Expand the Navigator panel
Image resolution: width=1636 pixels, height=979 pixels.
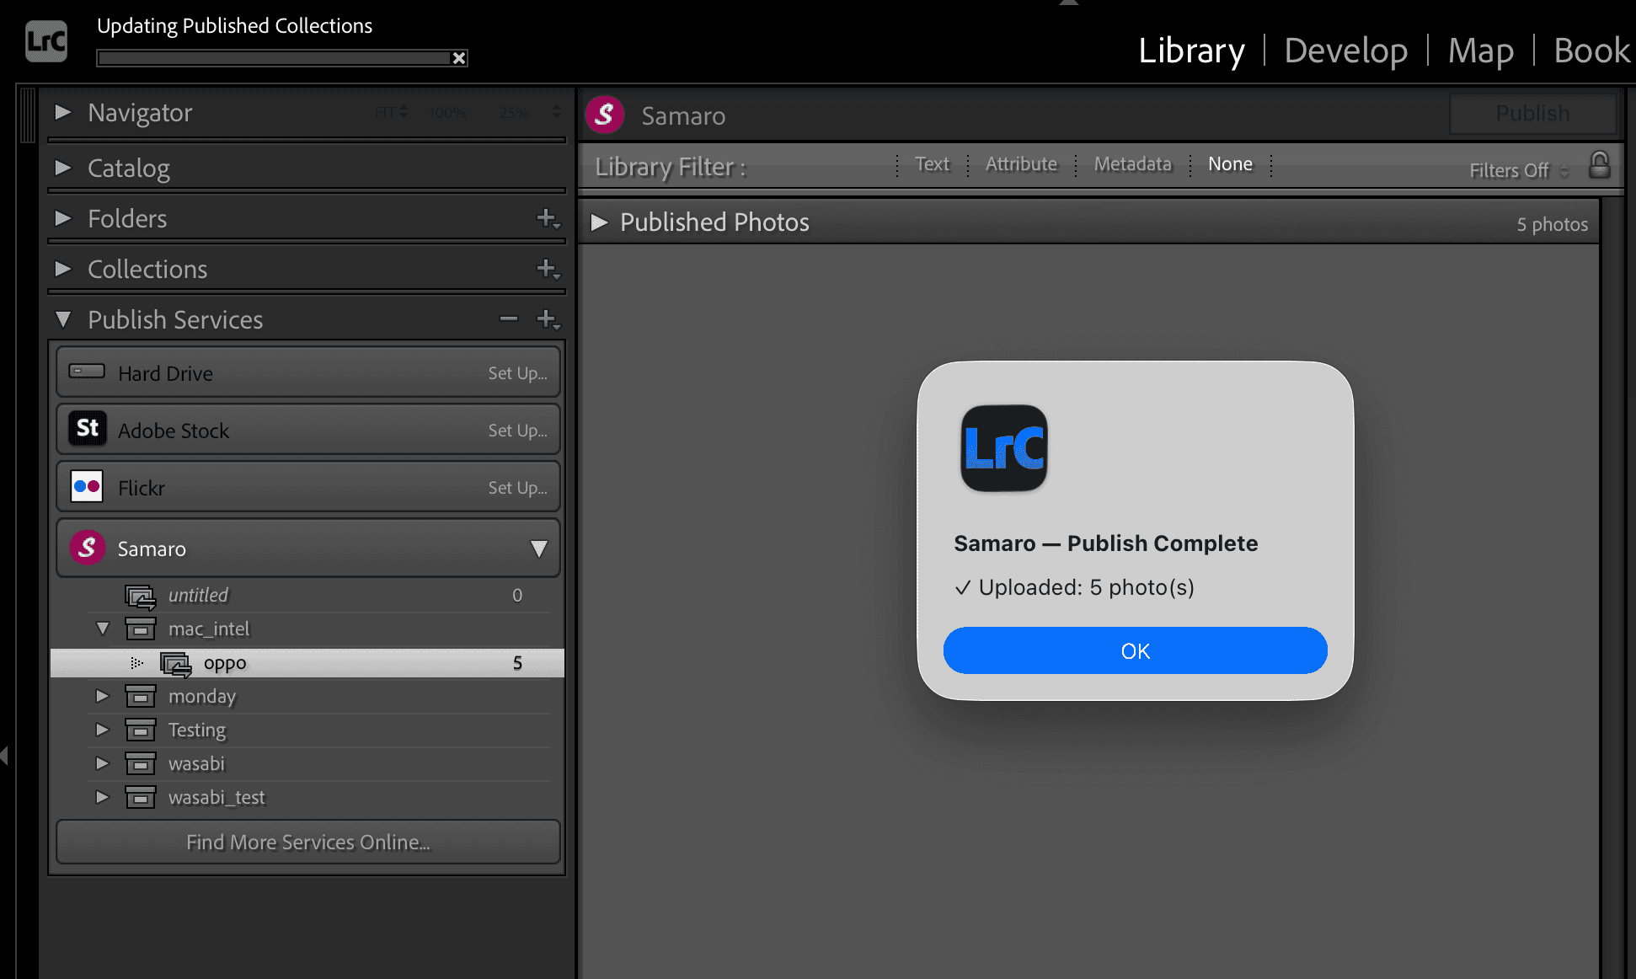62,112
